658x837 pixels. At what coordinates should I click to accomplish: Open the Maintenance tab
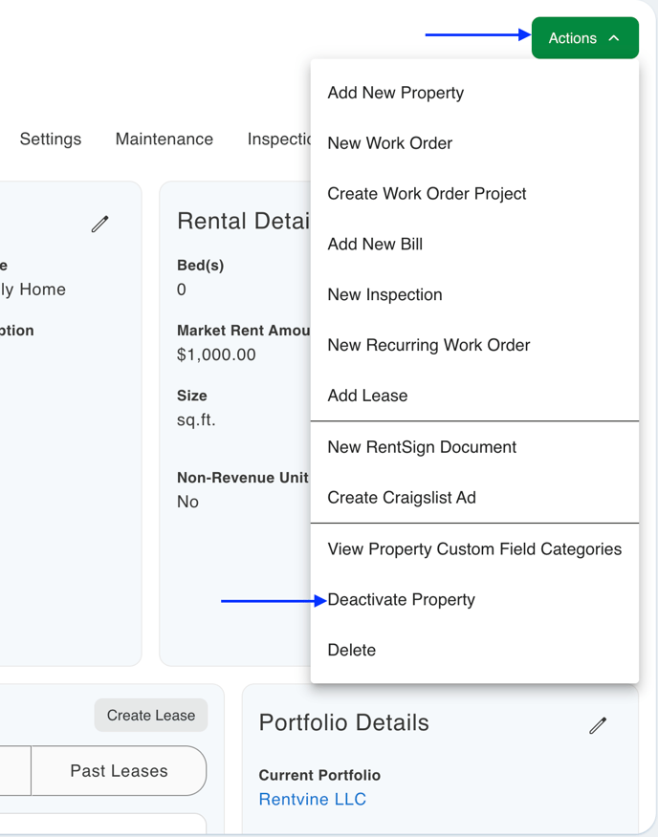pos(164,139)
